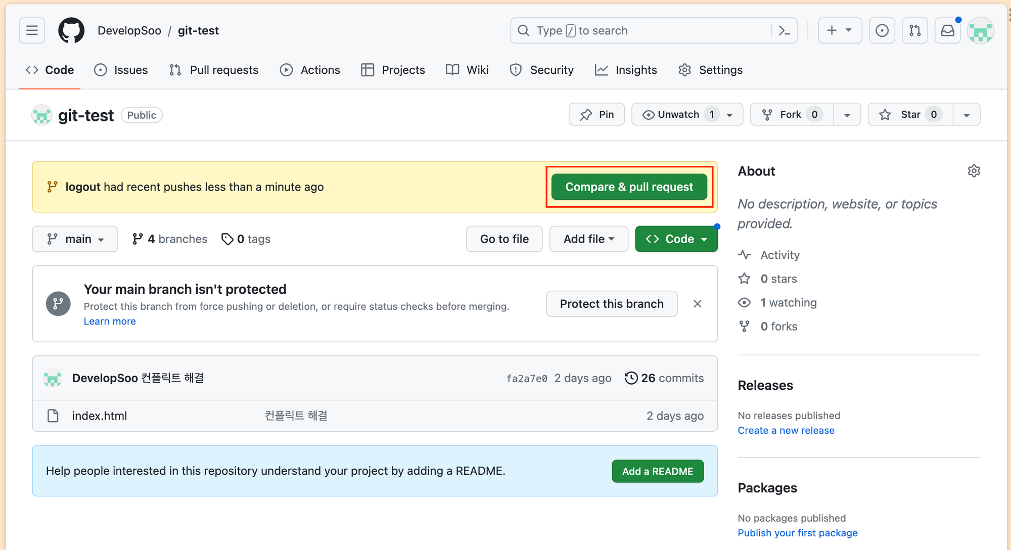1011x550 pixels.
Task: Open the issues icon in header
Action: pos(882,31)
